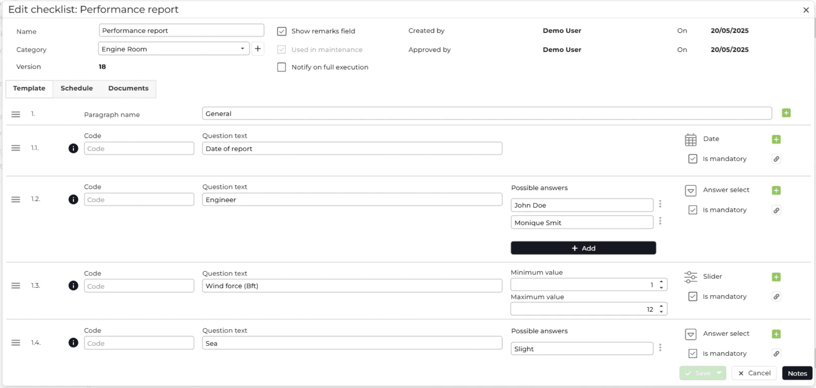Enable Notify on full execution

point(282,67)
